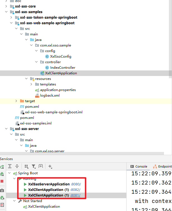172x211 pixels.
Task: Click the camera thread dump icon
Action: pos(2,190)
